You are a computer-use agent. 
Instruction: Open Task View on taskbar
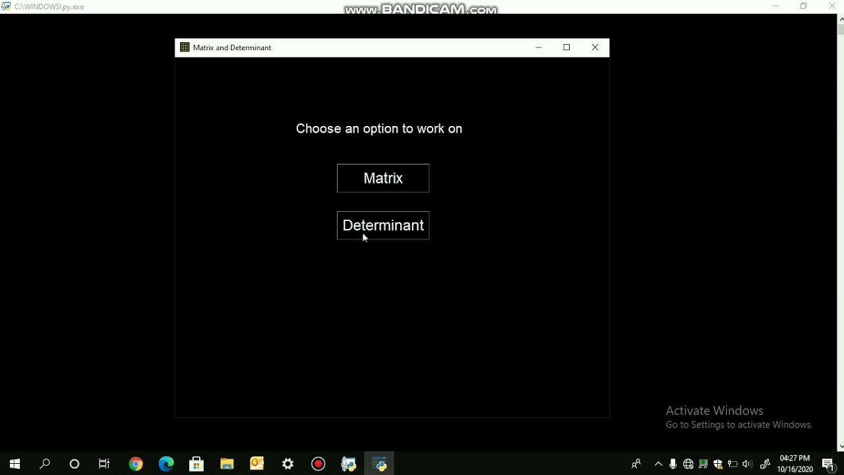click(104, 464)
